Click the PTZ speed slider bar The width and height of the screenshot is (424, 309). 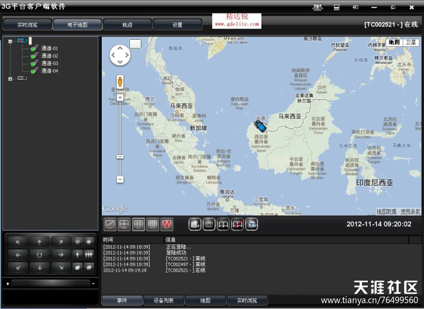click(50, 283)
